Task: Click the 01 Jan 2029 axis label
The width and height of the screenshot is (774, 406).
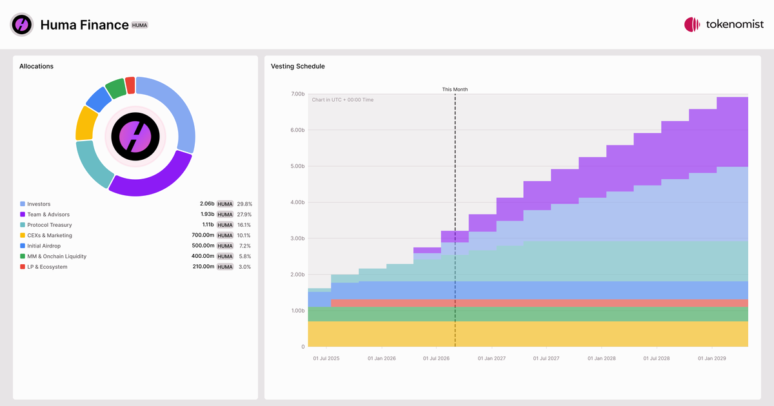Action: (x=713, y=358)
